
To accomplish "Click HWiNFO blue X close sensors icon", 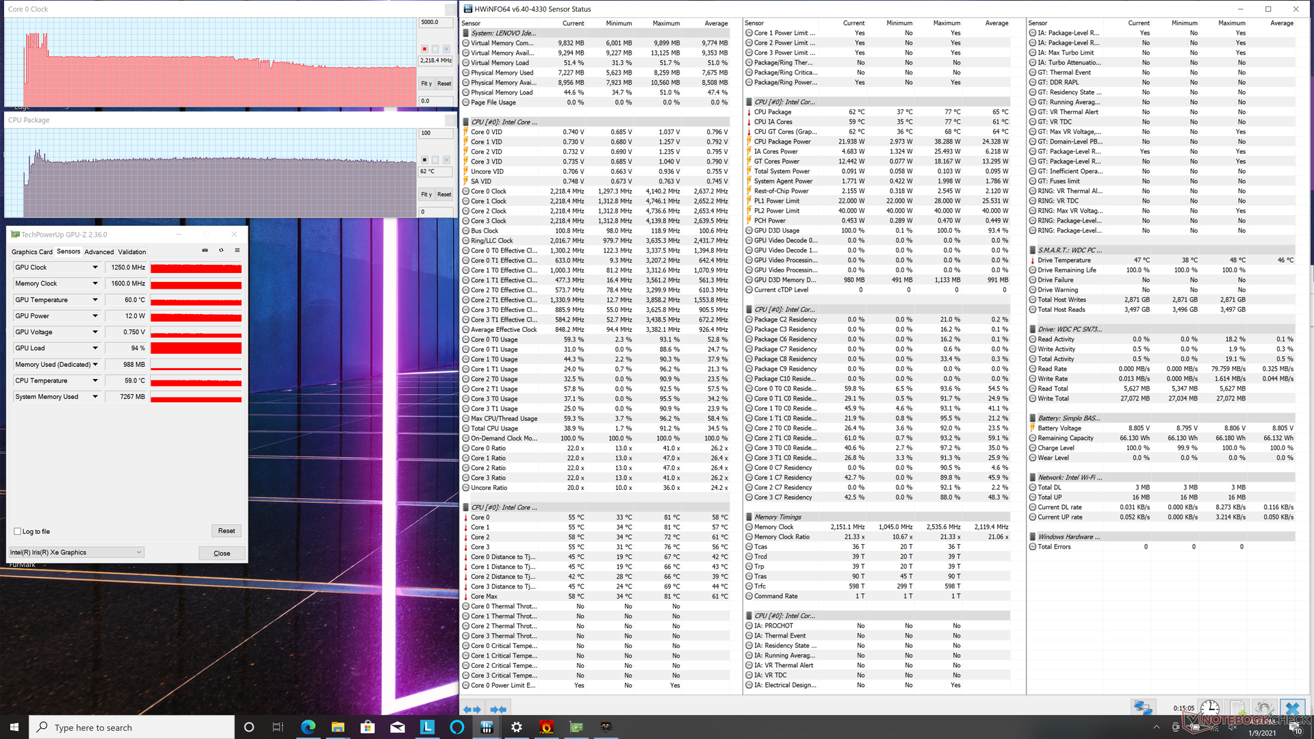I will pyautogui.click(x=1292, y=708).
